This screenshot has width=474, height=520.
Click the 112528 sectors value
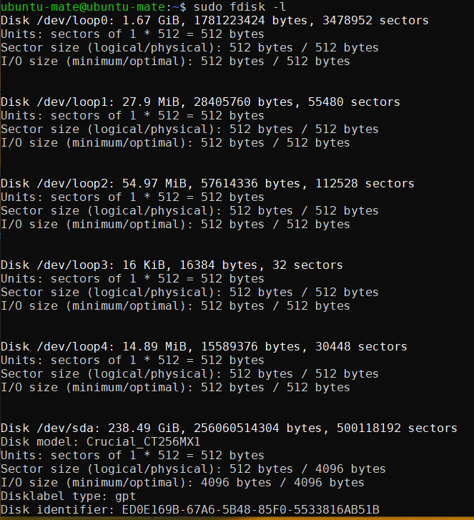coord(365,184)
